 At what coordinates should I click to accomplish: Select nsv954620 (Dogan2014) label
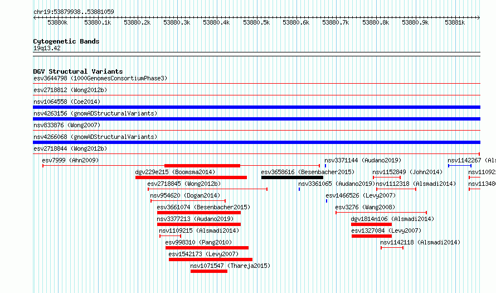(185, 195)
